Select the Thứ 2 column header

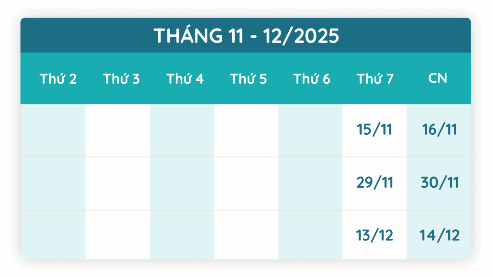point(58,79)
